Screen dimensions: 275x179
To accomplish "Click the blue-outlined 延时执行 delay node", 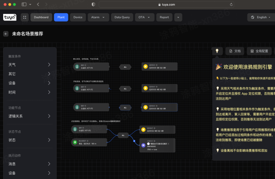I will click(x=160, y=107).
